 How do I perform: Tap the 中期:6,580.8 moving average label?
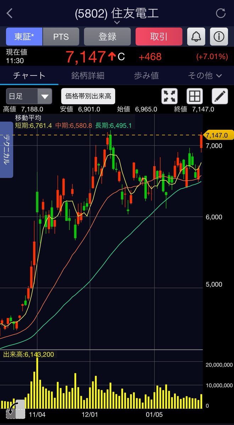click(74, 125)
